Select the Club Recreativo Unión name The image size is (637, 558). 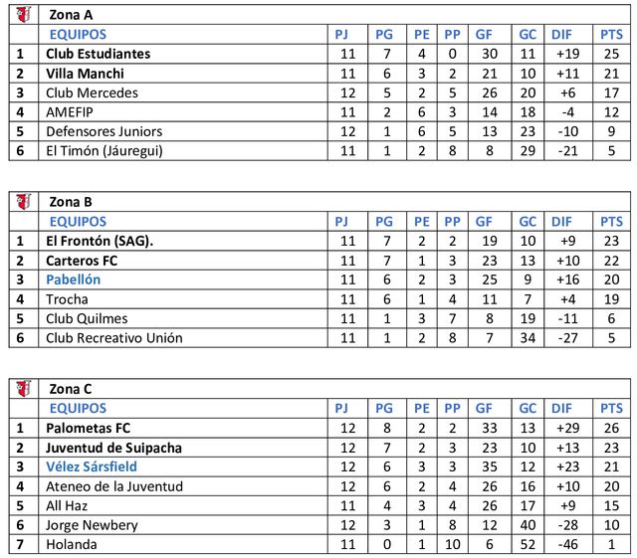pos(114,338)
